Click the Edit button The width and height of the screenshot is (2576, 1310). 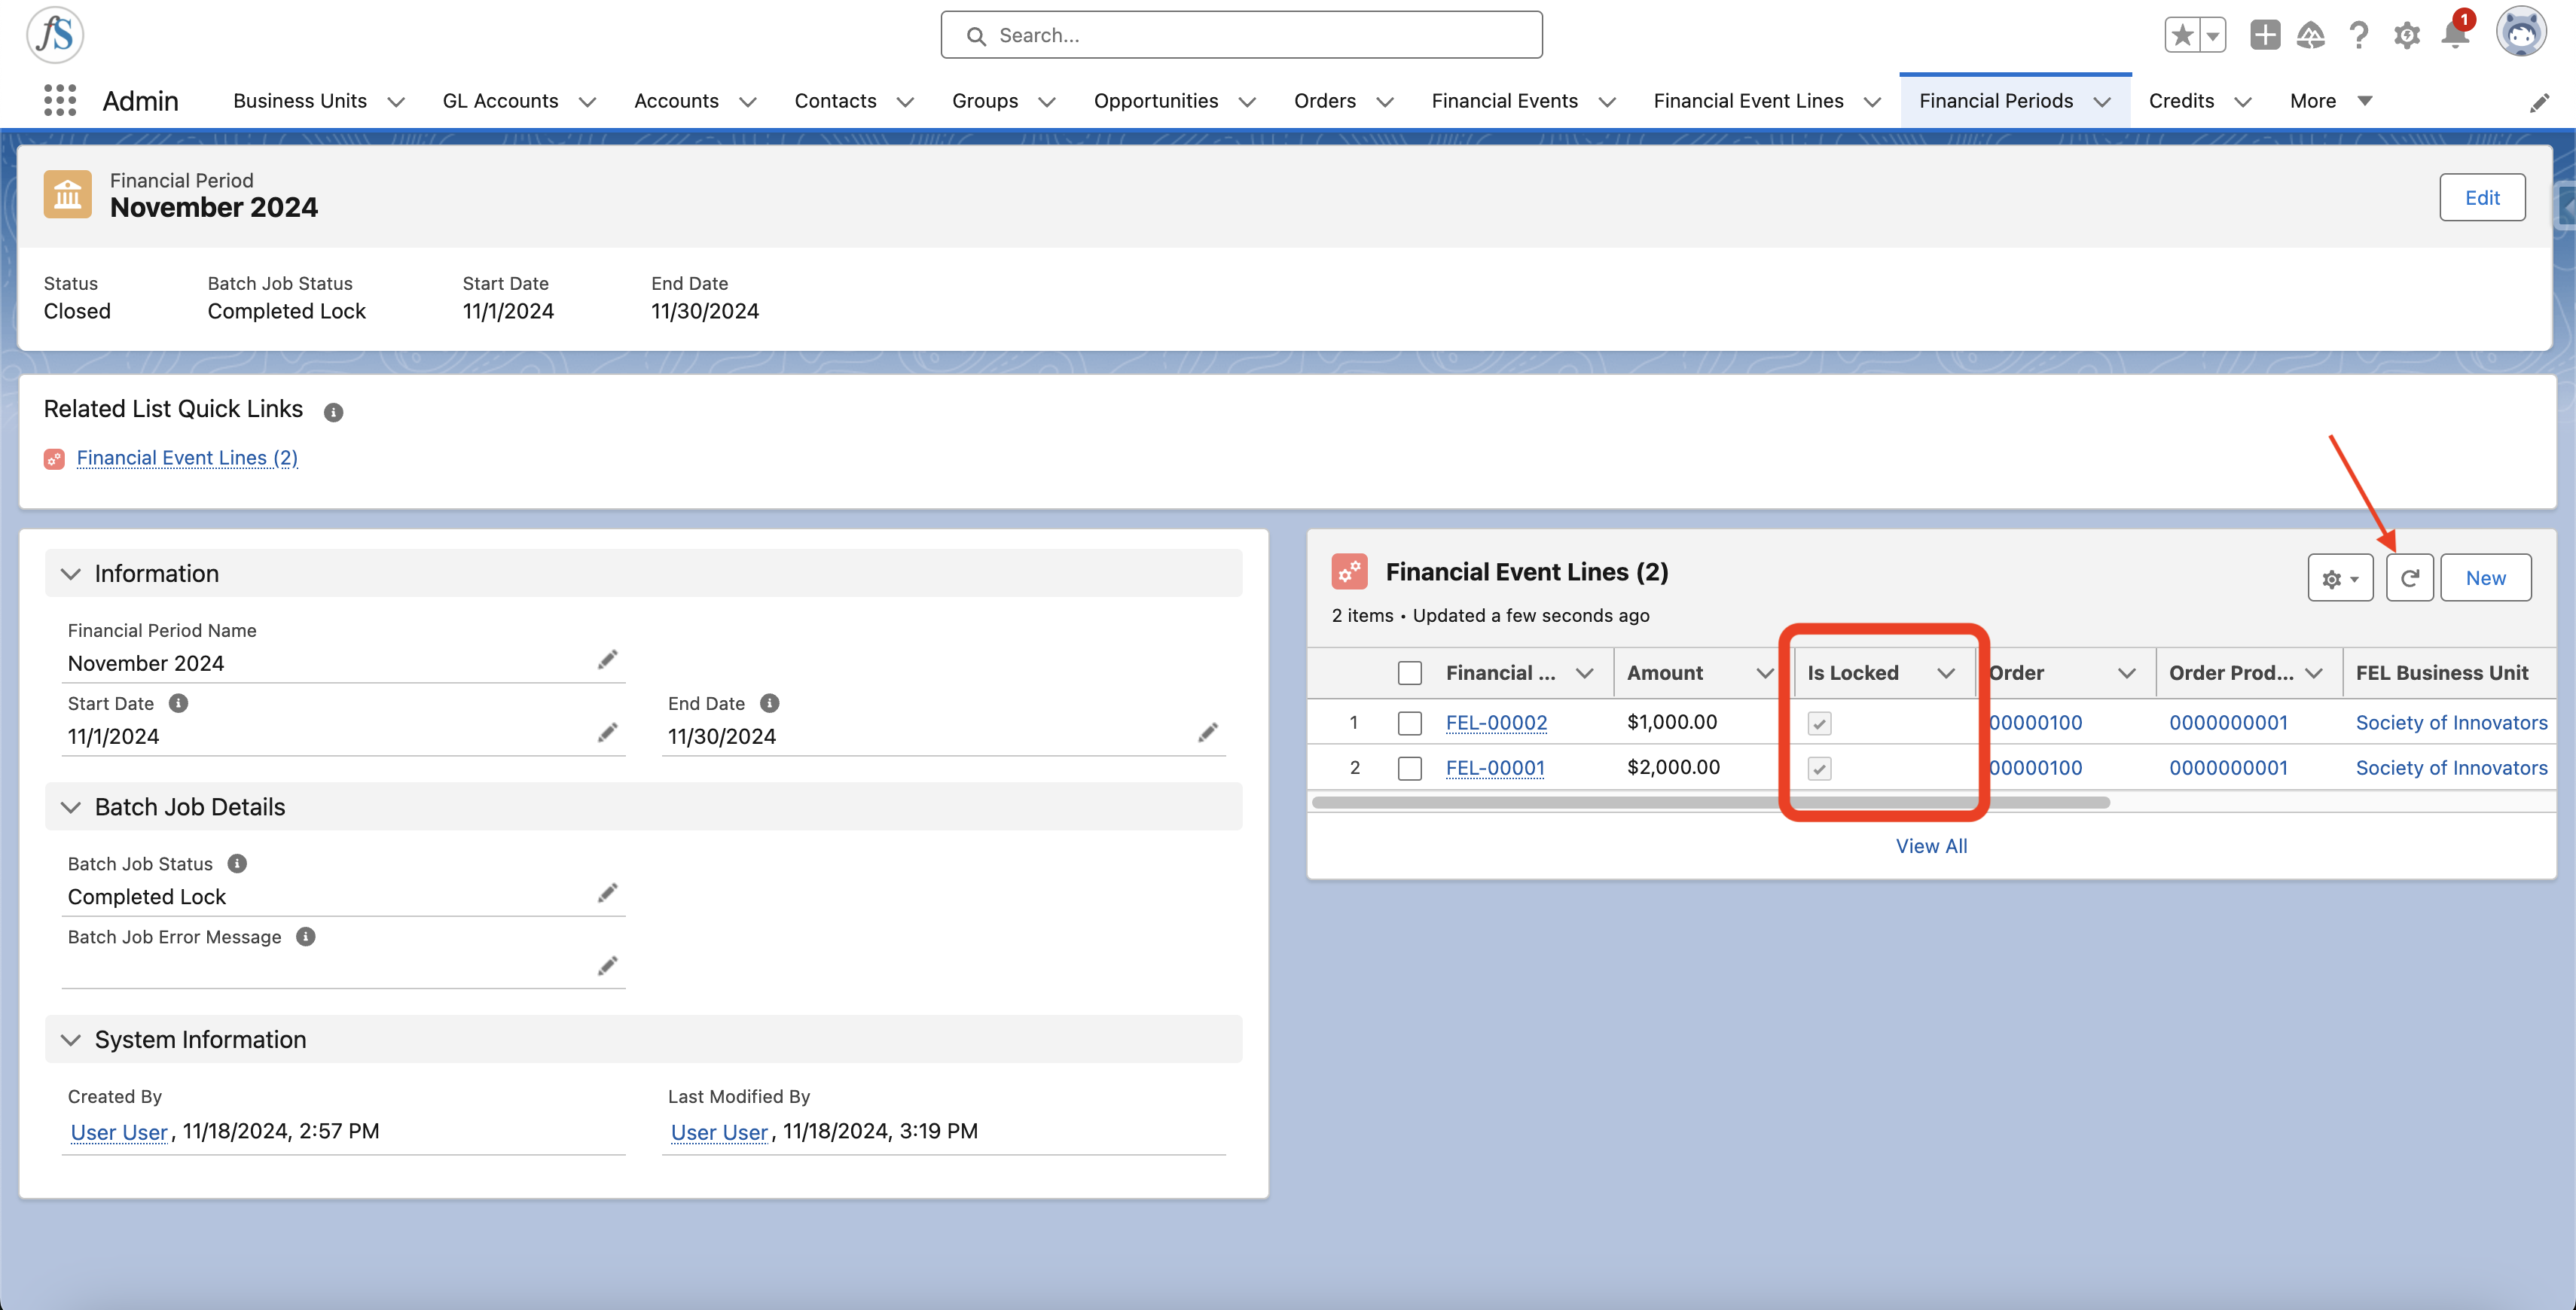(2481, 196)
